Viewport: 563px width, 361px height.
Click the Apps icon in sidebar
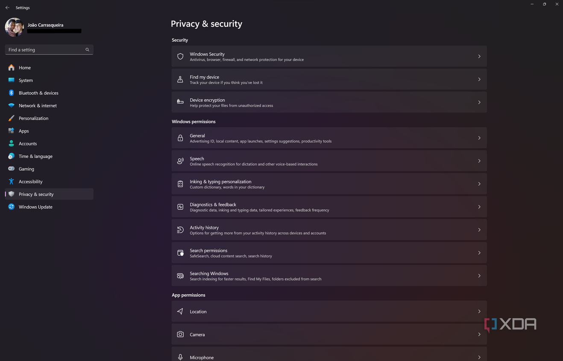(x=12, y=131)
